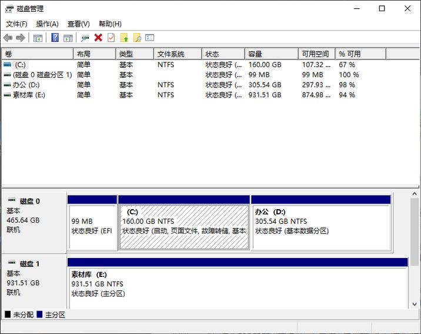
Task: Click the scroll down arrow in disk pane
Action: tap(415, 304)
